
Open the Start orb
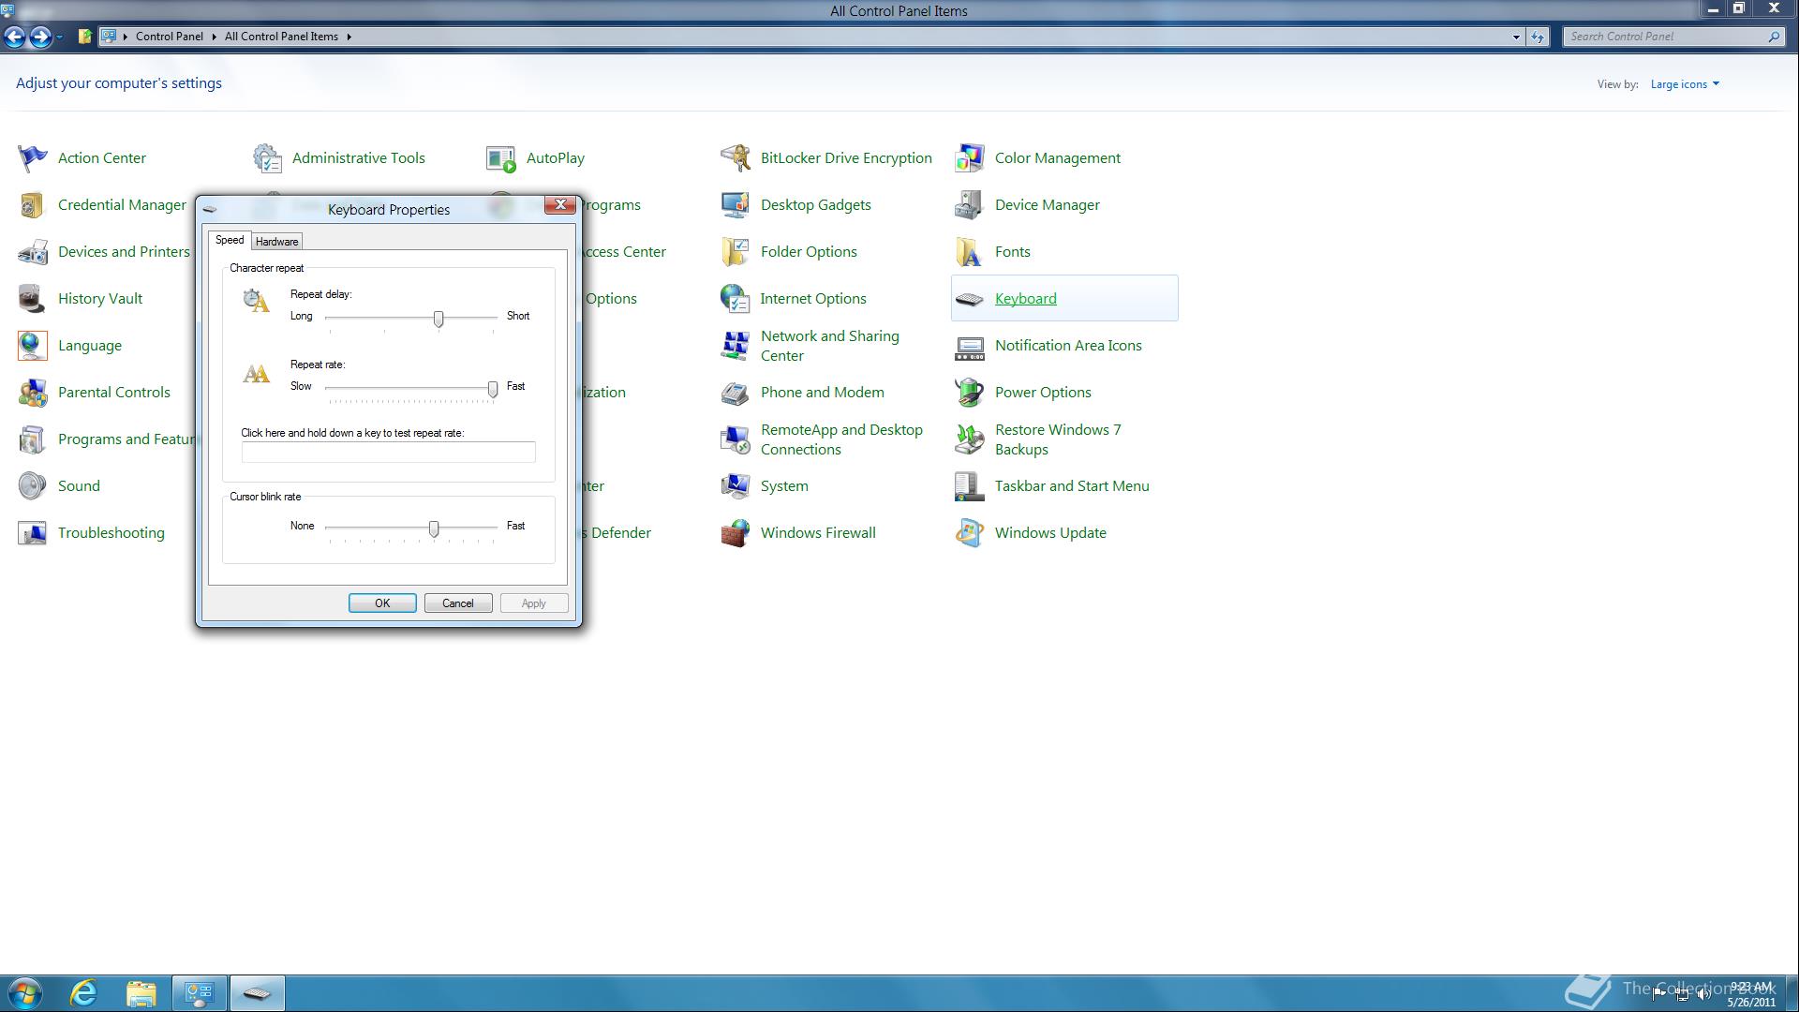24,993
